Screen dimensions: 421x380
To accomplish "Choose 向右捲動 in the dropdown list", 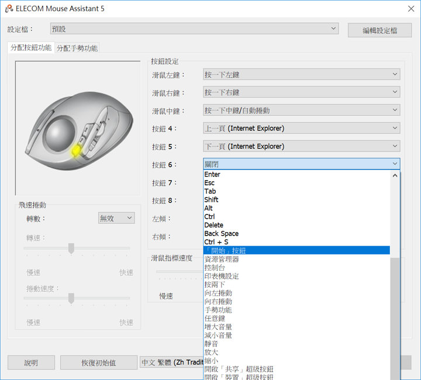I will click(296, 302).
